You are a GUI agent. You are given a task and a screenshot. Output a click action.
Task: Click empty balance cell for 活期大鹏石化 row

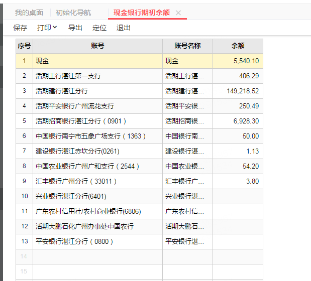tap(238, 226)
